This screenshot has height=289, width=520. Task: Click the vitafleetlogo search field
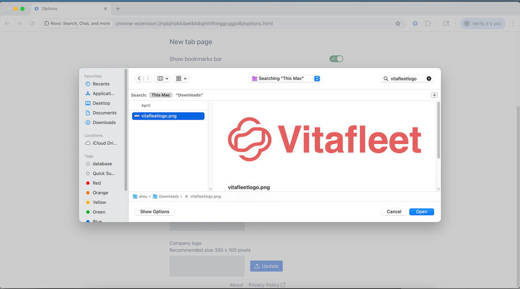pyautogui.click(x=407, y=78)
